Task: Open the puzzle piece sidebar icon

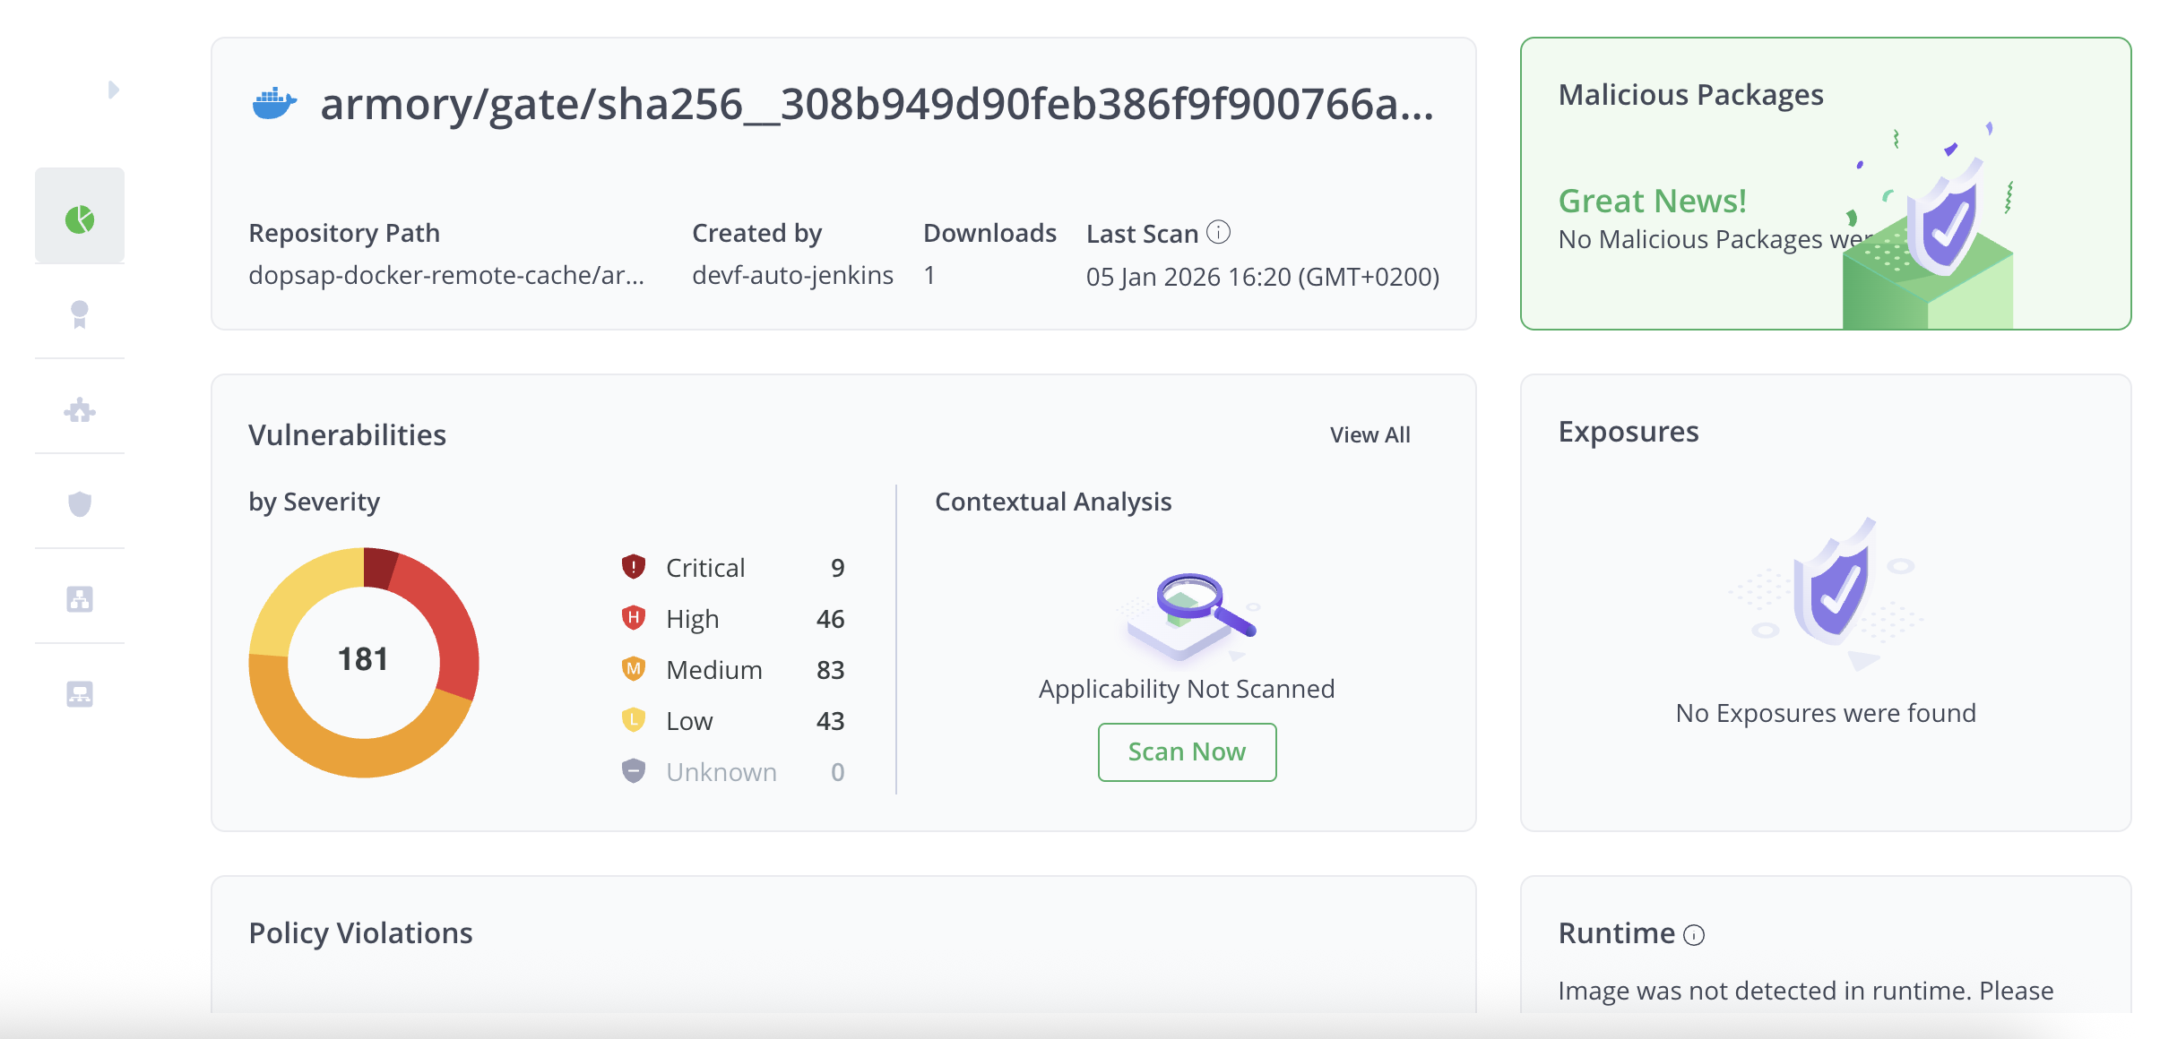Action: point(80,410)
